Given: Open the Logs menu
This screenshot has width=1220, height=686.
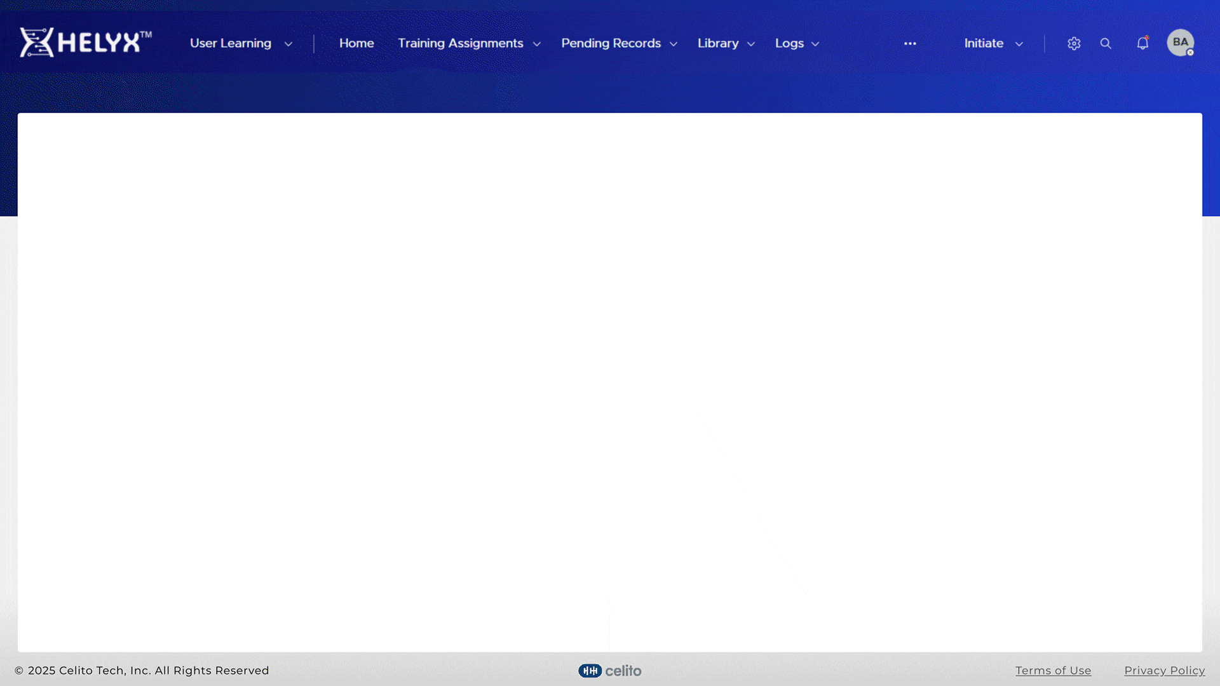Looking at the screenshot, I should pyautogui.click(x=789, y=43).
